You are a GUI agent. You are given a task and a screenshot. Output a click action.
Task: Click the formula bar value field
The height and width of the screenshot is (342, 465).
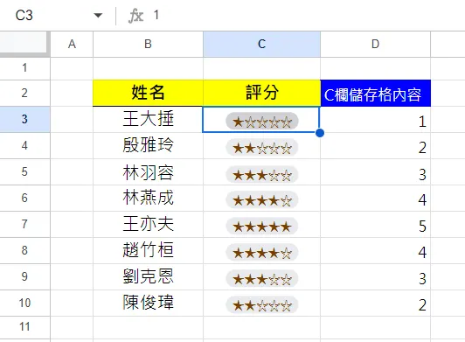pos(305,15)
